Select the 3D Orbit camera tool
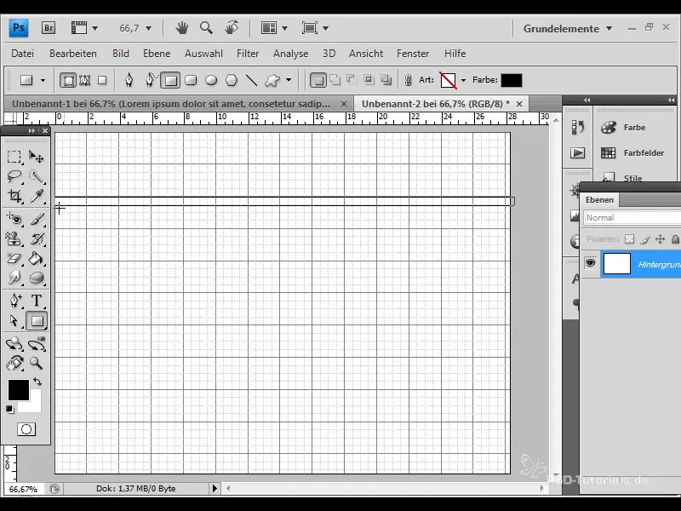This screenshot has height=511, width=681. [37, 344]
